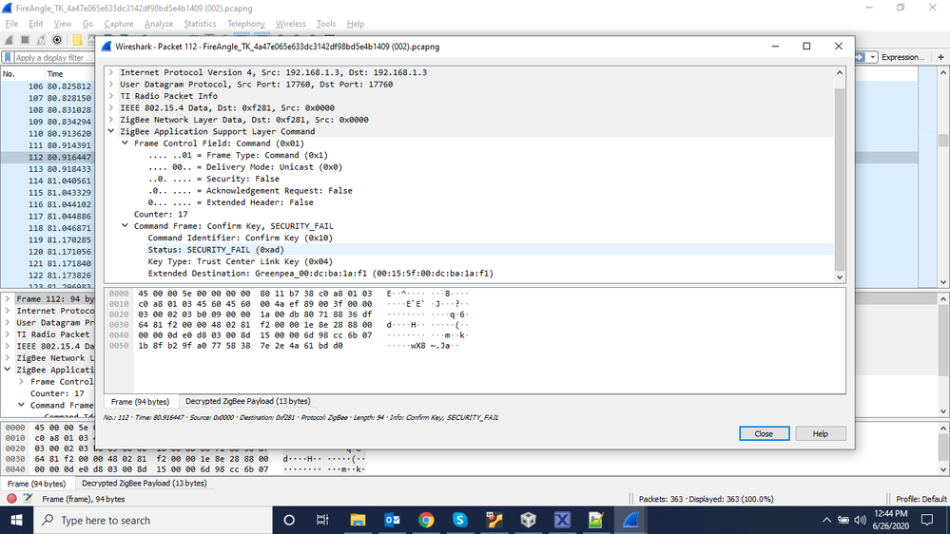Click the expert information red circle icon
Image resolution: width=950 pixels, height=534 pixels.
point(11,499)
